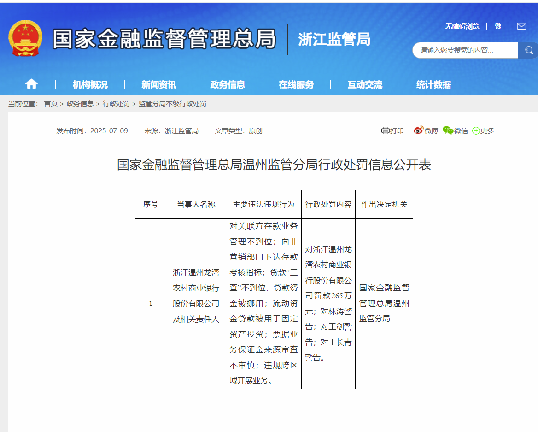Click authority cell 国家金融监督管理总局温州监管分局
Image resolution: width=538 pixels, height=432 pixels.
tap(384, 303)
